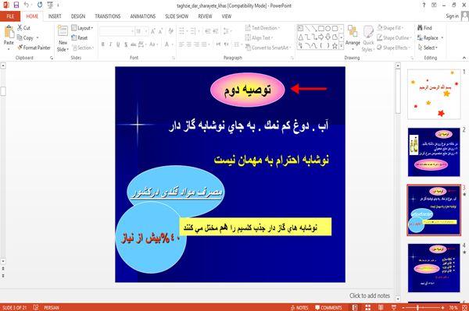Open the Layout dropdown
The height and width of the screenshot is (311, 469).
pyautogui.click(x=83, y=28)
